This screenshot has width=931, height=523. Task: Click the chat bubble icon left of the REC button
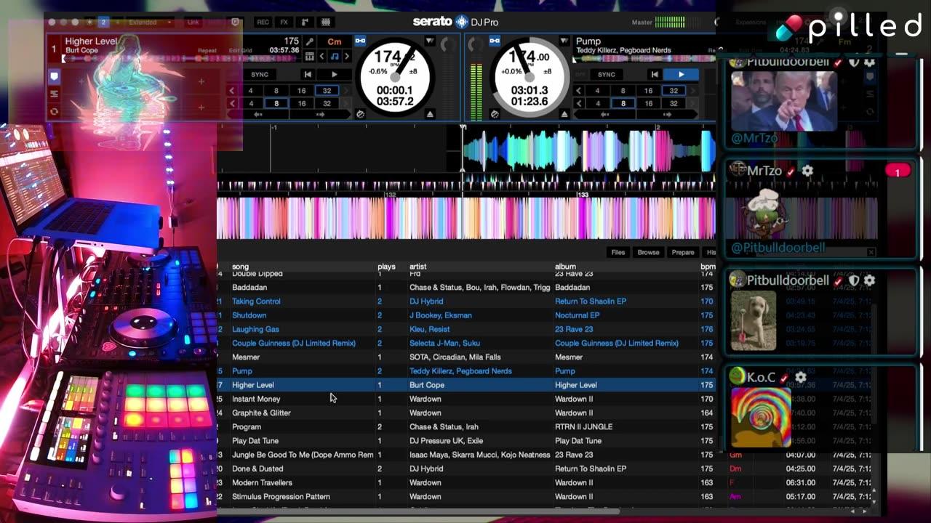coord(236,23)
